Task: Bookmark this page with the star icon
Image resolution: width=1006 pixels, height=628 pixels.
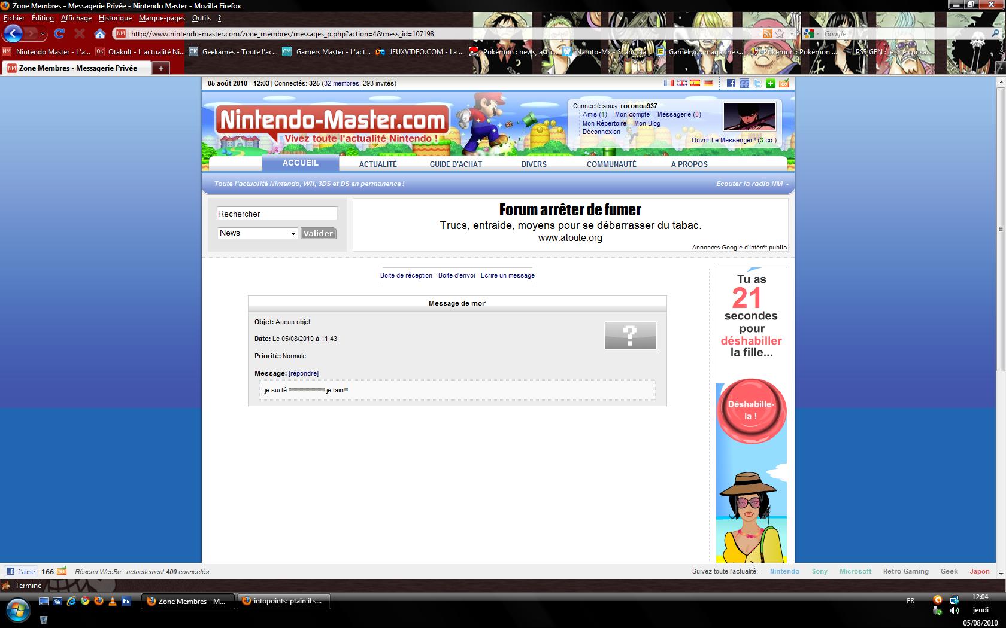Action: 780,34
